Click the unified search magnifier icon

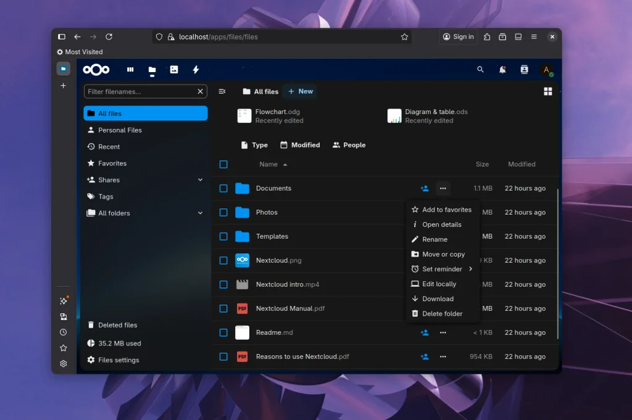pos(480,70)
